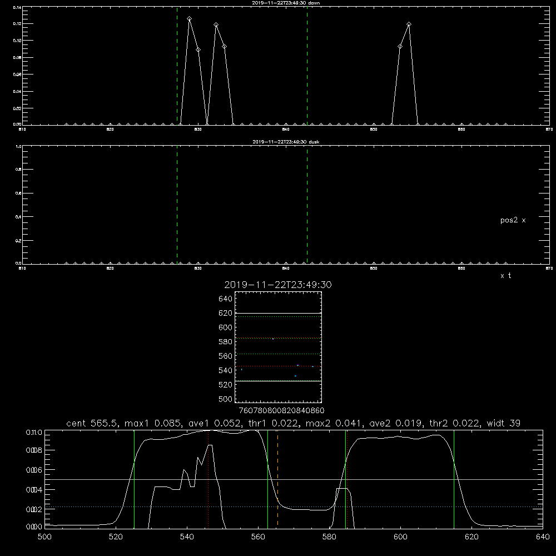
Task: Click the left green dashed line in dusk plot
Action: (177, 205)
